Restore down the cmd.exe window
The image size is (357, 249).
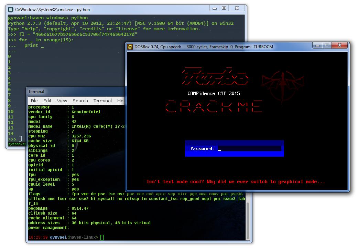click(x=224, y=8)
